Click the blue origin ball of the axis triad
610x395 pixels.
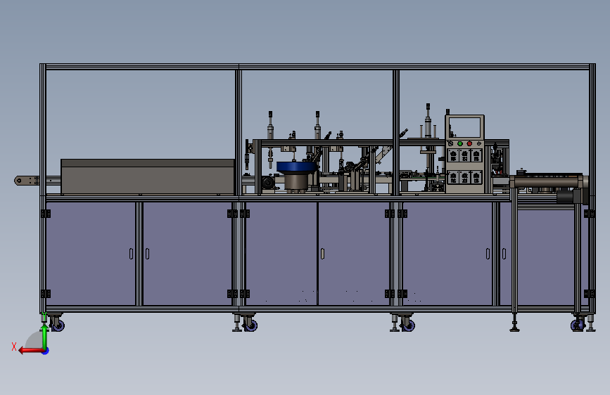pyautogui.click(x=46, y=351)
